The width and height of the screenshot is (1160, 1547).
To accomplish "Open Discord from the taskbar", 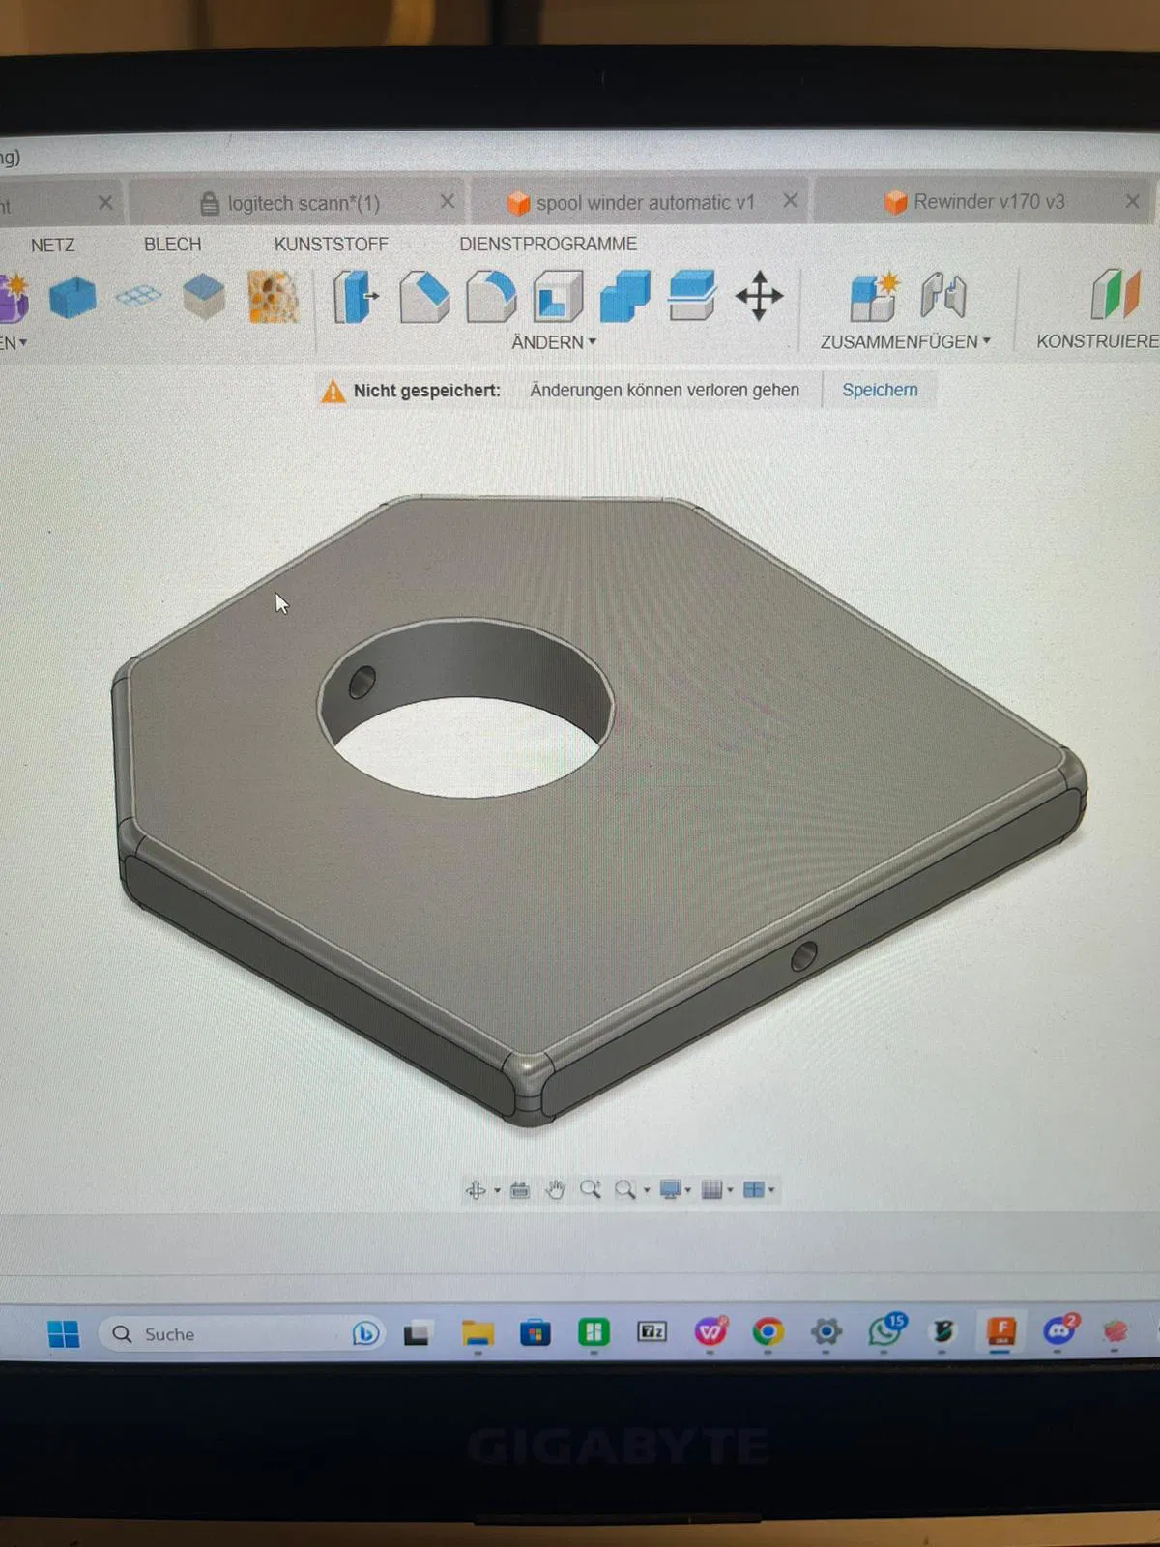I will 1060,1330.
